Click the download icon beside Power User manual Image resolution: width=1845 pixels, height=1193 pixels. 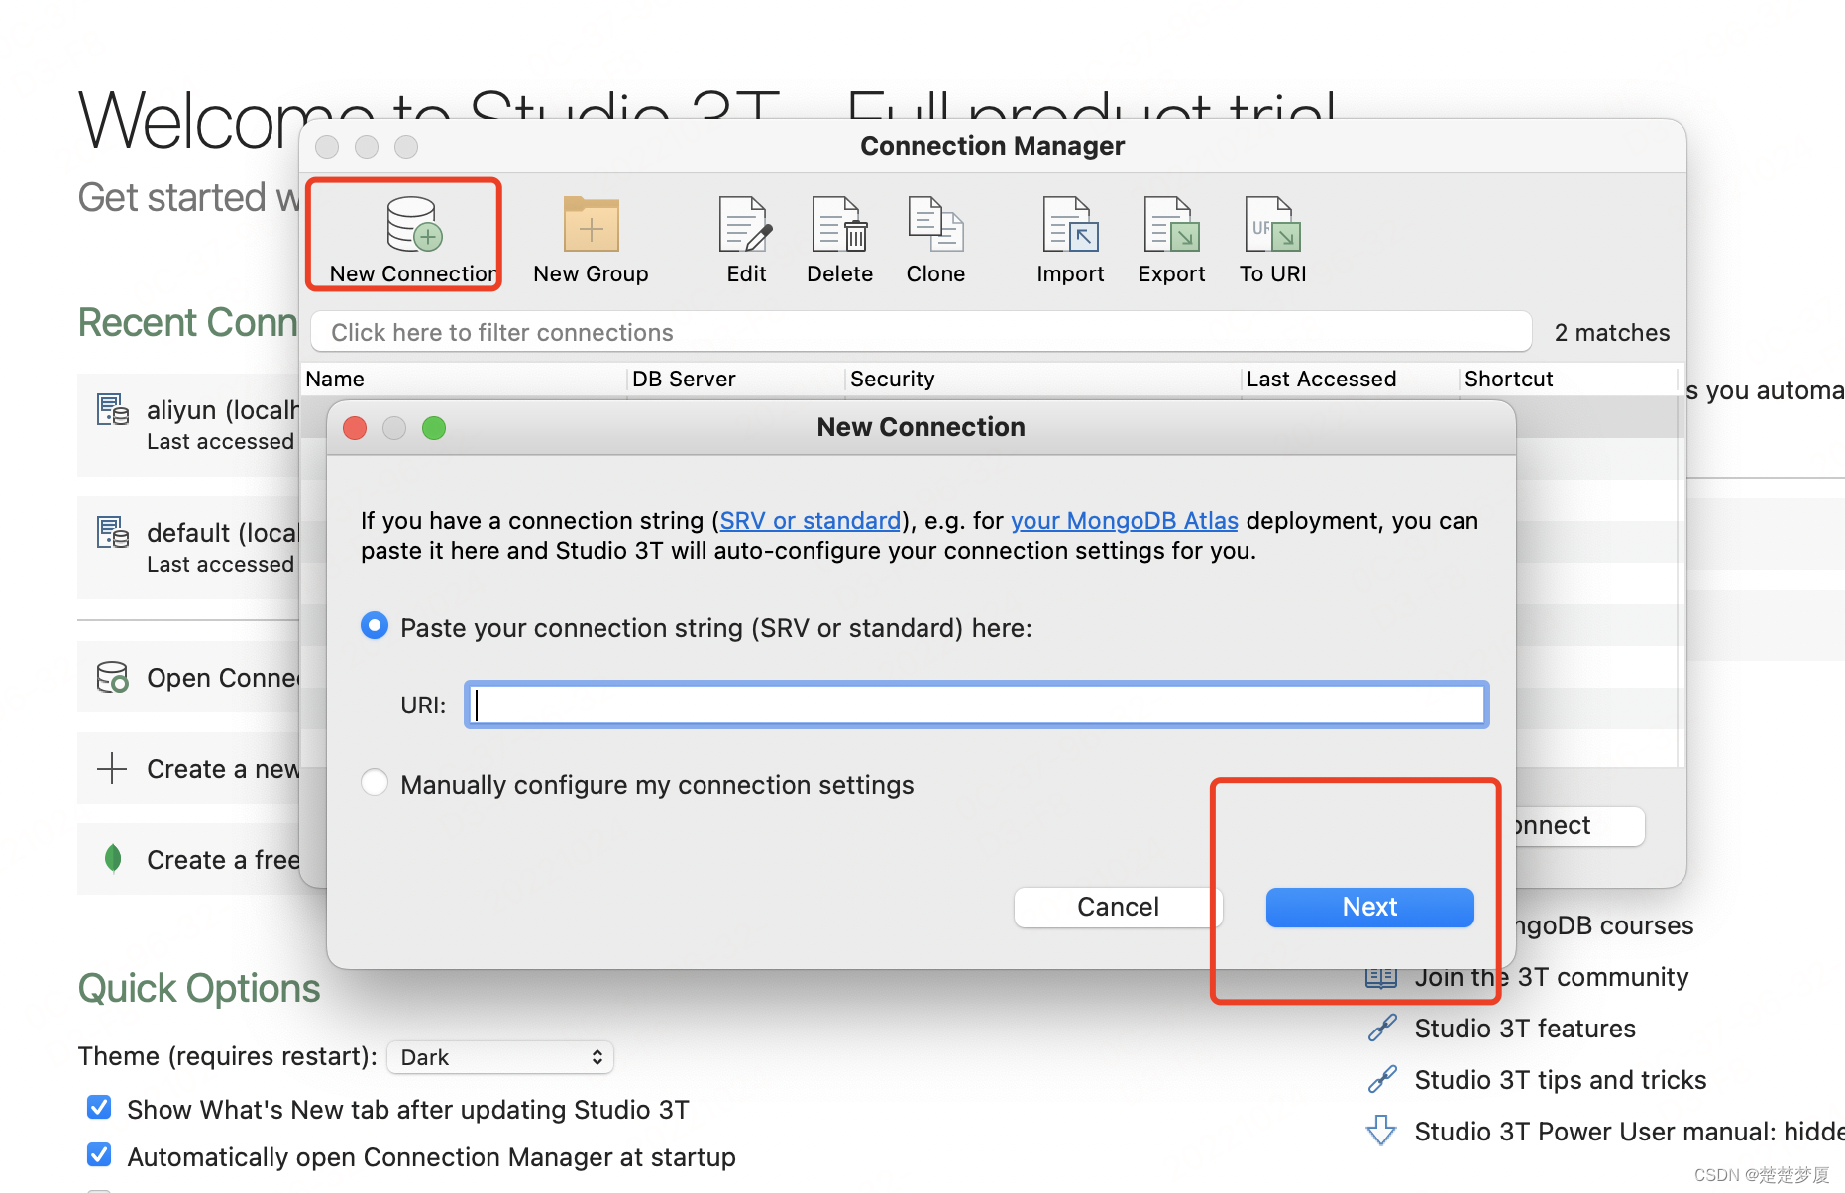(x=1381, y=1131)
